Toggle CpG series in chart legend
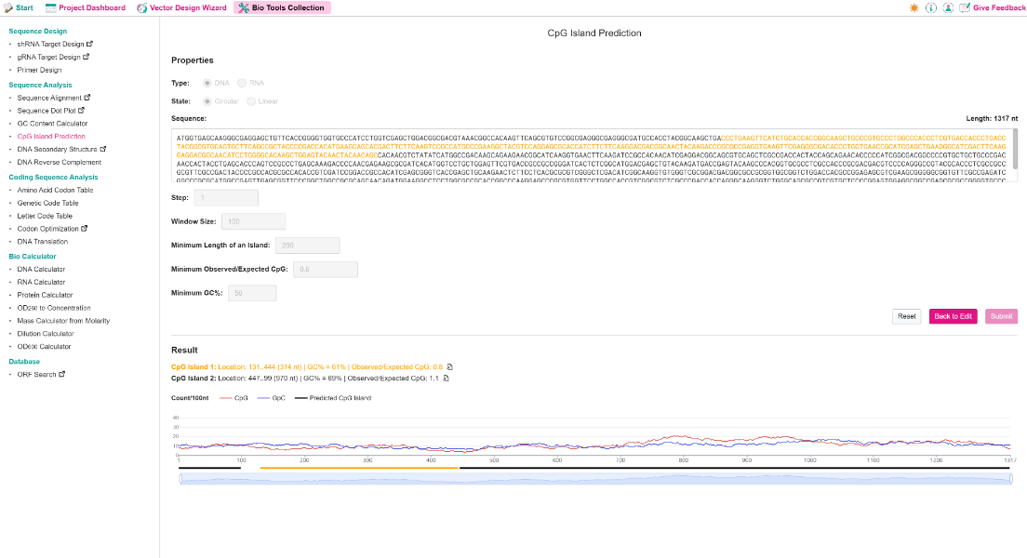The height and width of the screenshot is (558, 1027). click(233, 397)
